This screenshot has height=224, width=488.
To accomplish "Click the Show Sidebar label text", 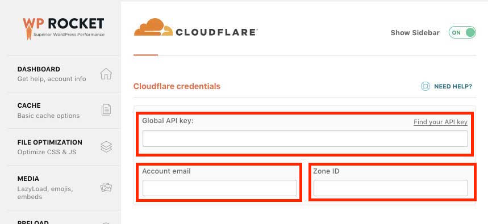I will point(415,33).
